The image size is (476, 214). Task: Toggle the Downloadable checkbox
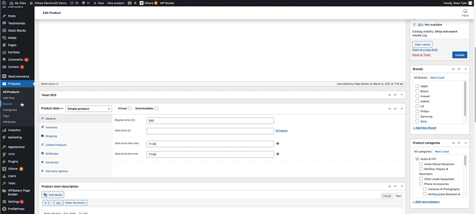click(156, 108)
